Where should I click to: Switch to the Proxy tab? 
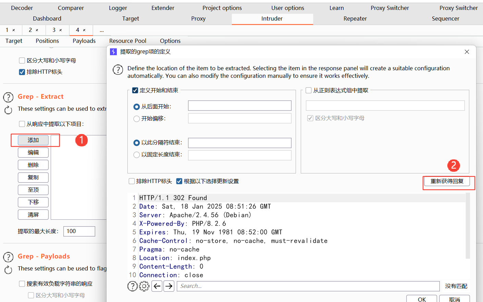point(198,19)
